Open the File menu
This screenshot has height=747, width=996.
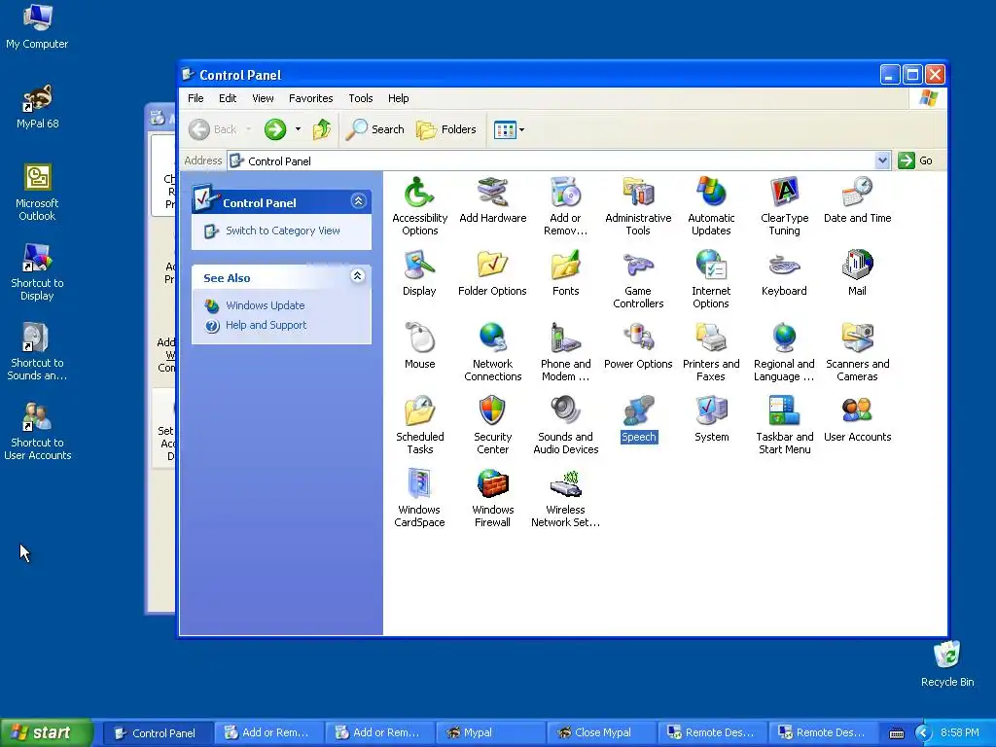(x=196, y=98)
